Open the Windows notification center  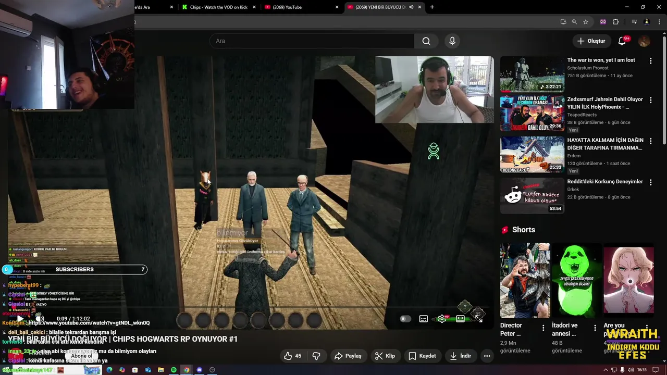pos(656,370)
